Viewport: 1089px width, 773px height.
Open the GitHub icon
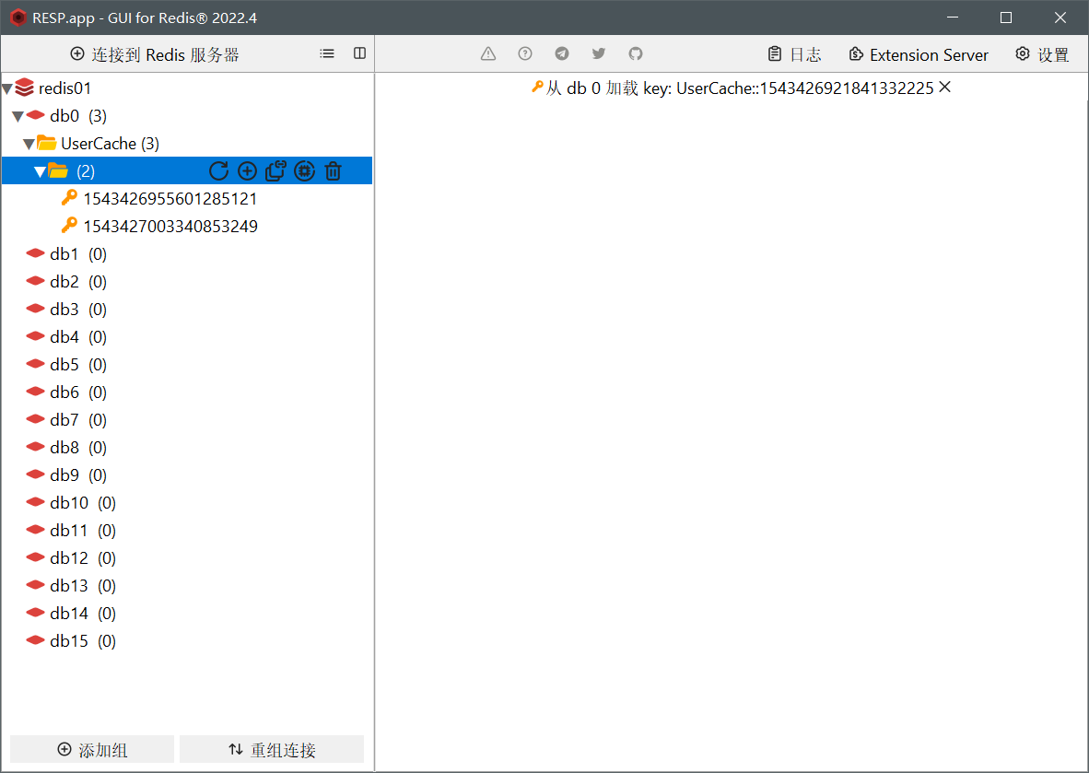coord(636,53)
